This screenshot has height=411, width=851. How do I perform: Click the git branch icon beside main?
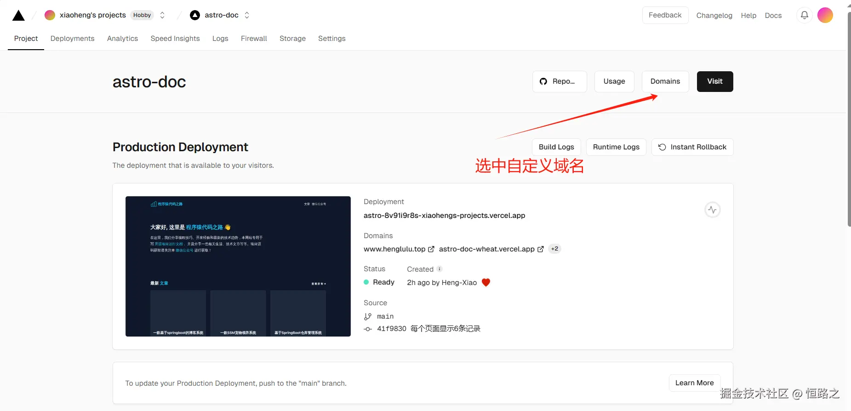click(x=368, y=317)
